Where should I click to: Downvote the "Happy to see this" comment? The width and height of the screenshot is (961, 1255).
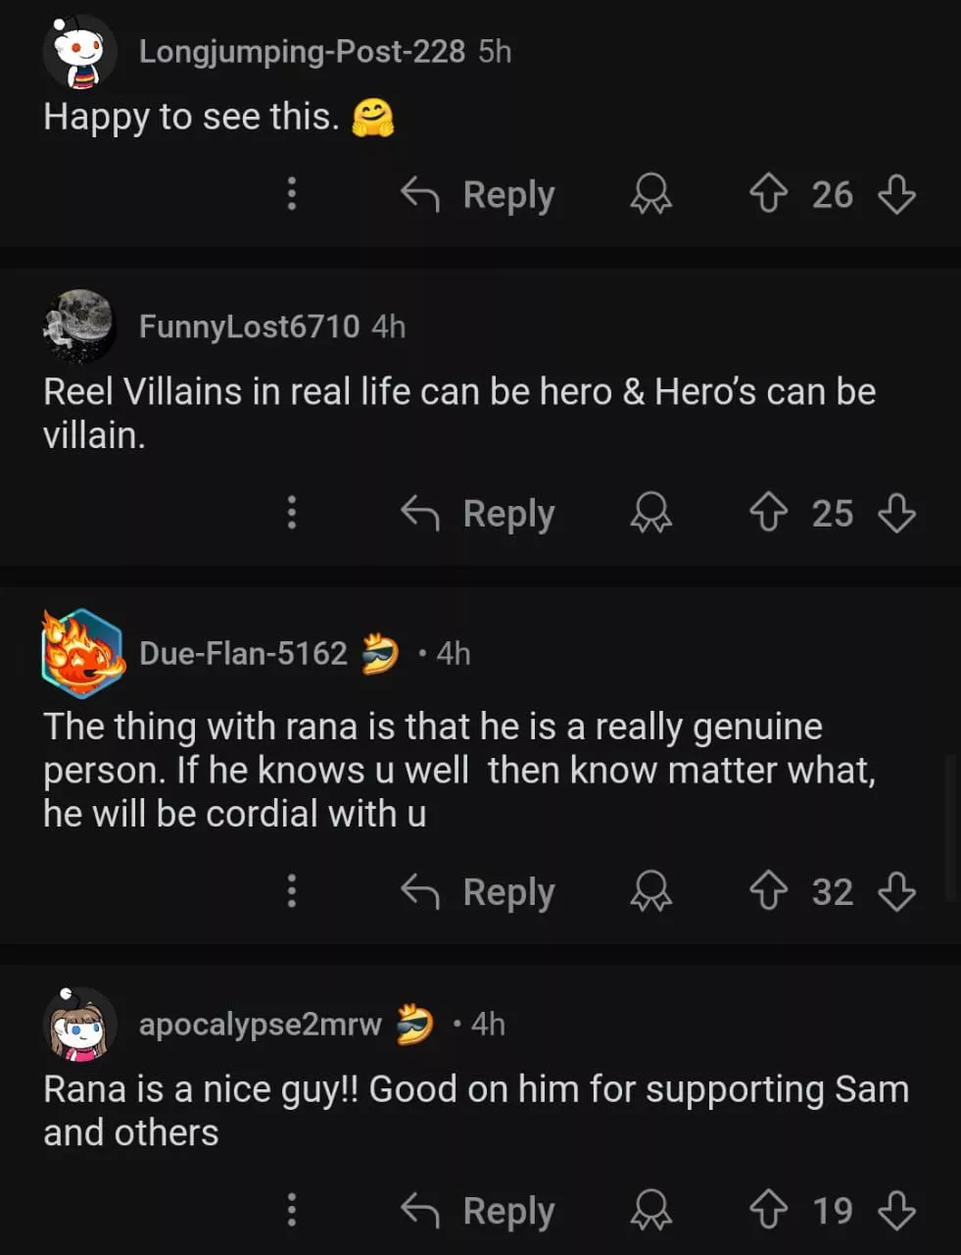point(896,194)
